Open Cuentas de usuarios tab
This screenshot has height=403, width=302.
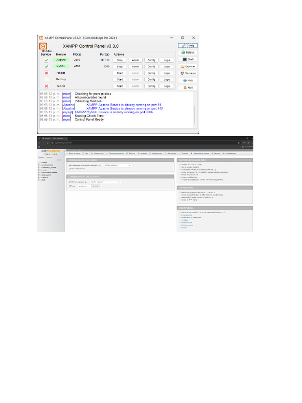[x=115, y=153]
